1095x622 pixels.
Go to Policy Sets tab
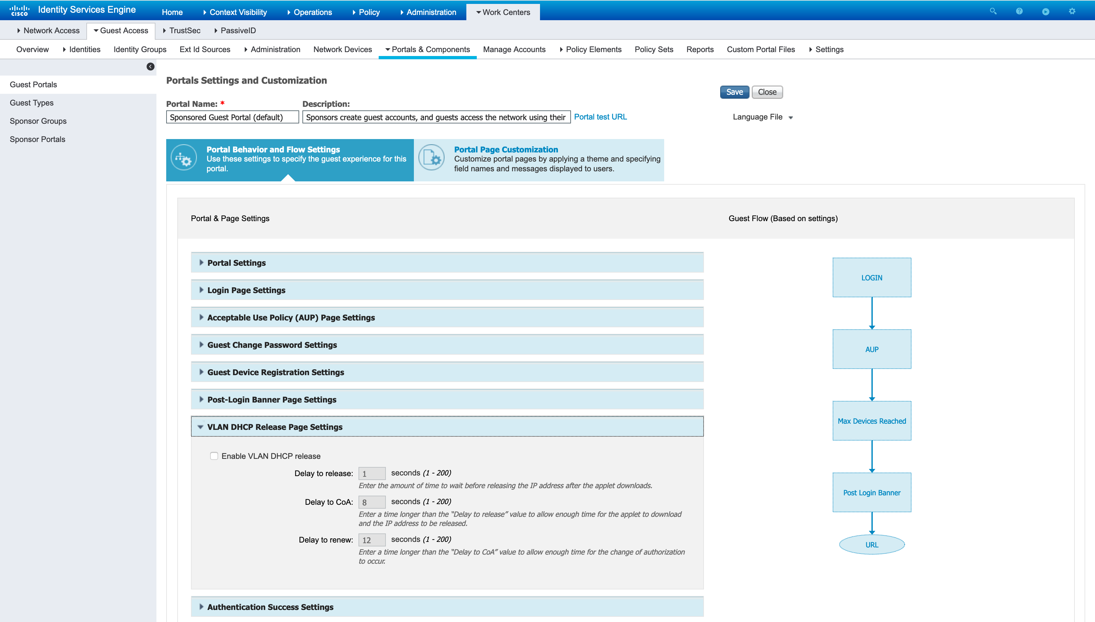(x=654, y=49)
